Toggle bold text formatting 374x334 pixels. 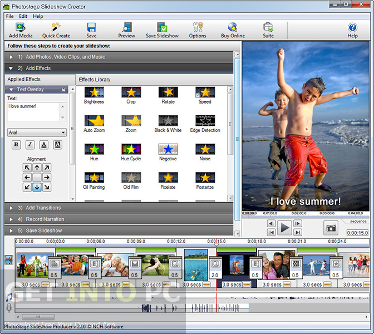pos(16,145)
